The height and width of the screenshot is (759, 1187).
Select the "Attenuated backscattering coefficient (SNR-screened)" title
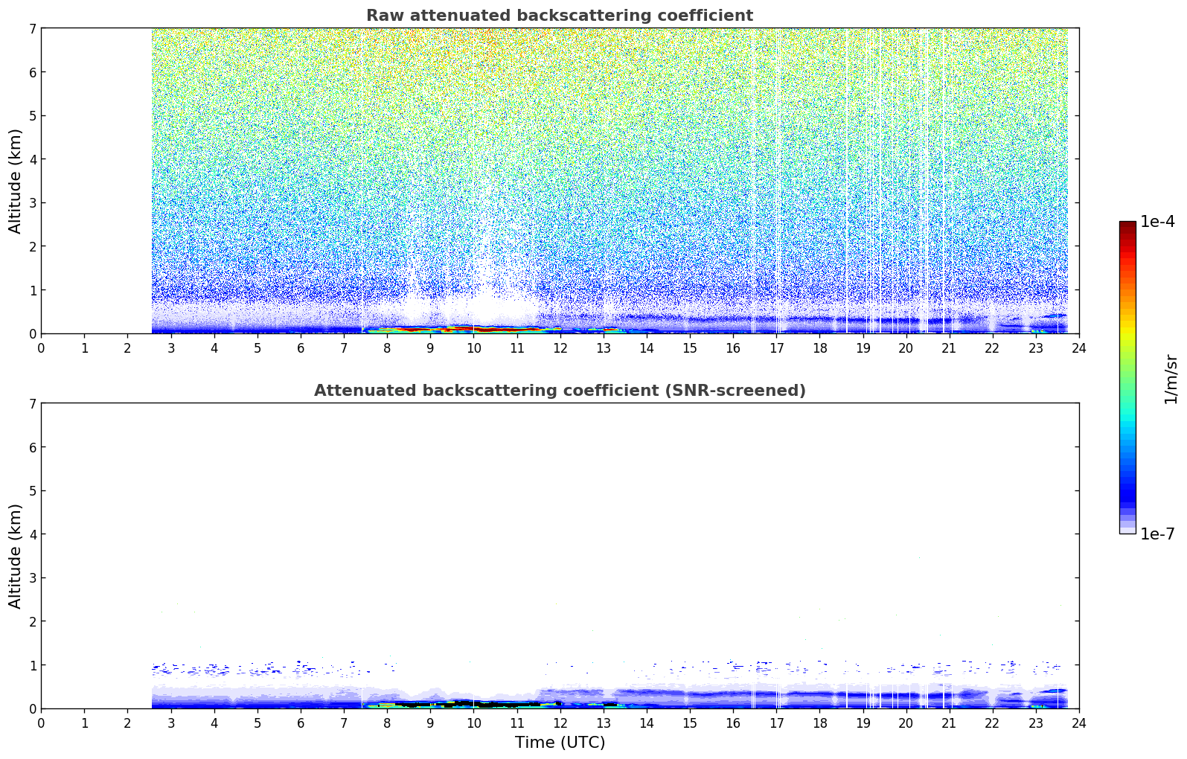pyautogui.click(x=559, y=391)
